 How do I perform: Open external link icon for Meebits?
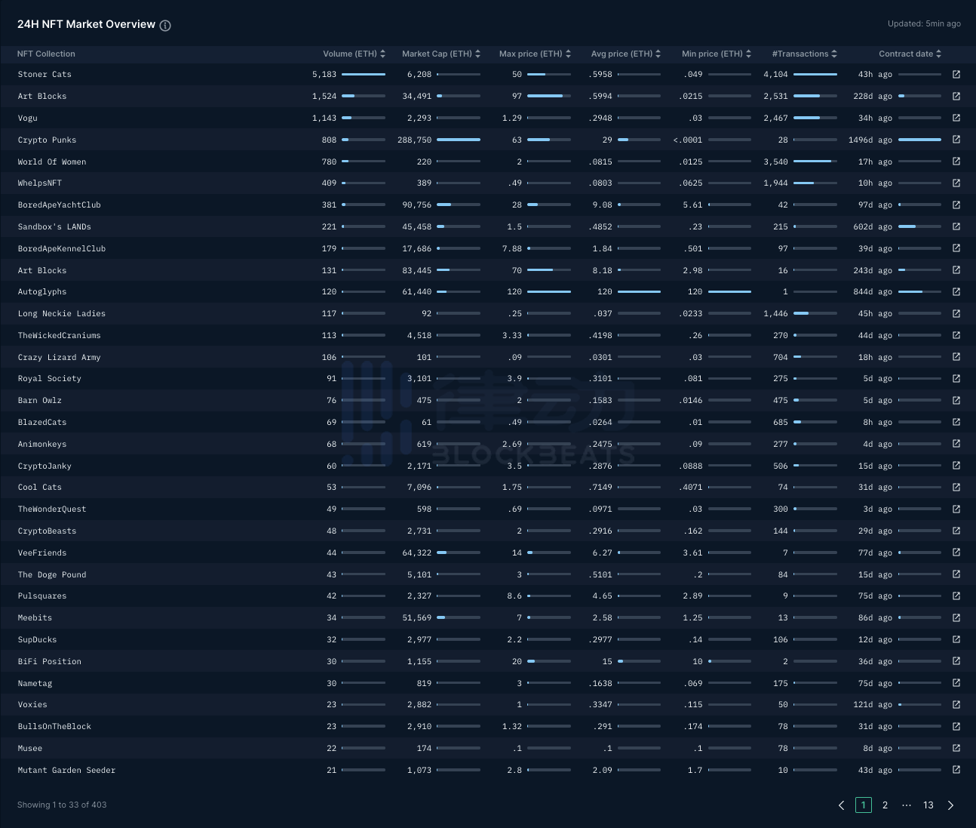click(956, 617)
